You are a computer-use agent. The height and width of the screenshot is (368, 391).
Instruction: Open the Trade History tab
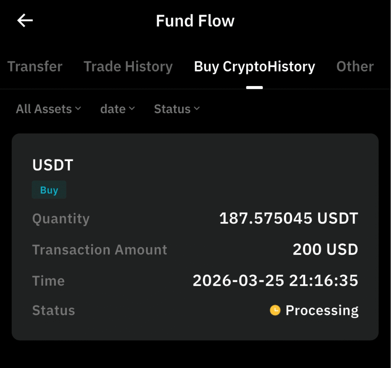128,67
